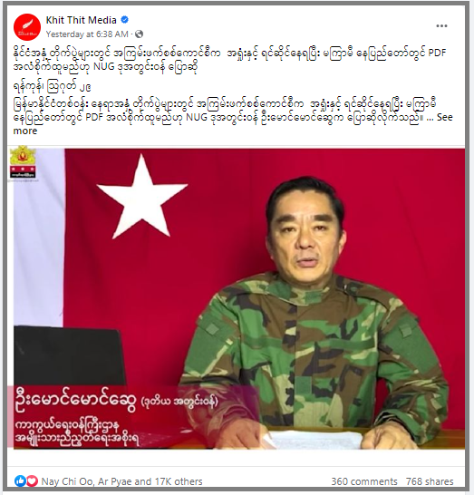This screenshot has width=474, height=495.
Task: Click the public audience globe icon
Action: tap(140, 34)
